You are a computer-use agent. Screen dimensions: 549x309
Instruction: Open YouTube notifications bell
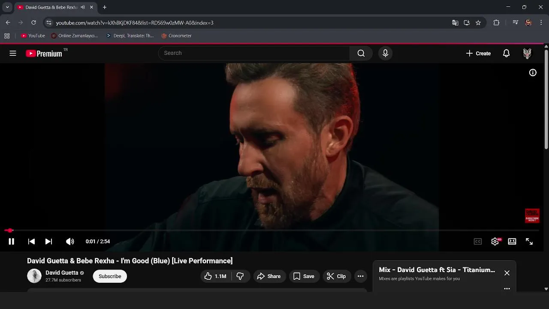tap(507, 53)
